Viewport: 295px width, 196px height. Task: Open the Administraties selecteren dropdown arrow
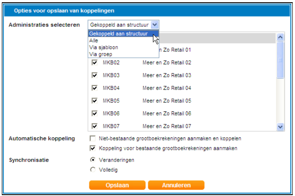point(154,25)
